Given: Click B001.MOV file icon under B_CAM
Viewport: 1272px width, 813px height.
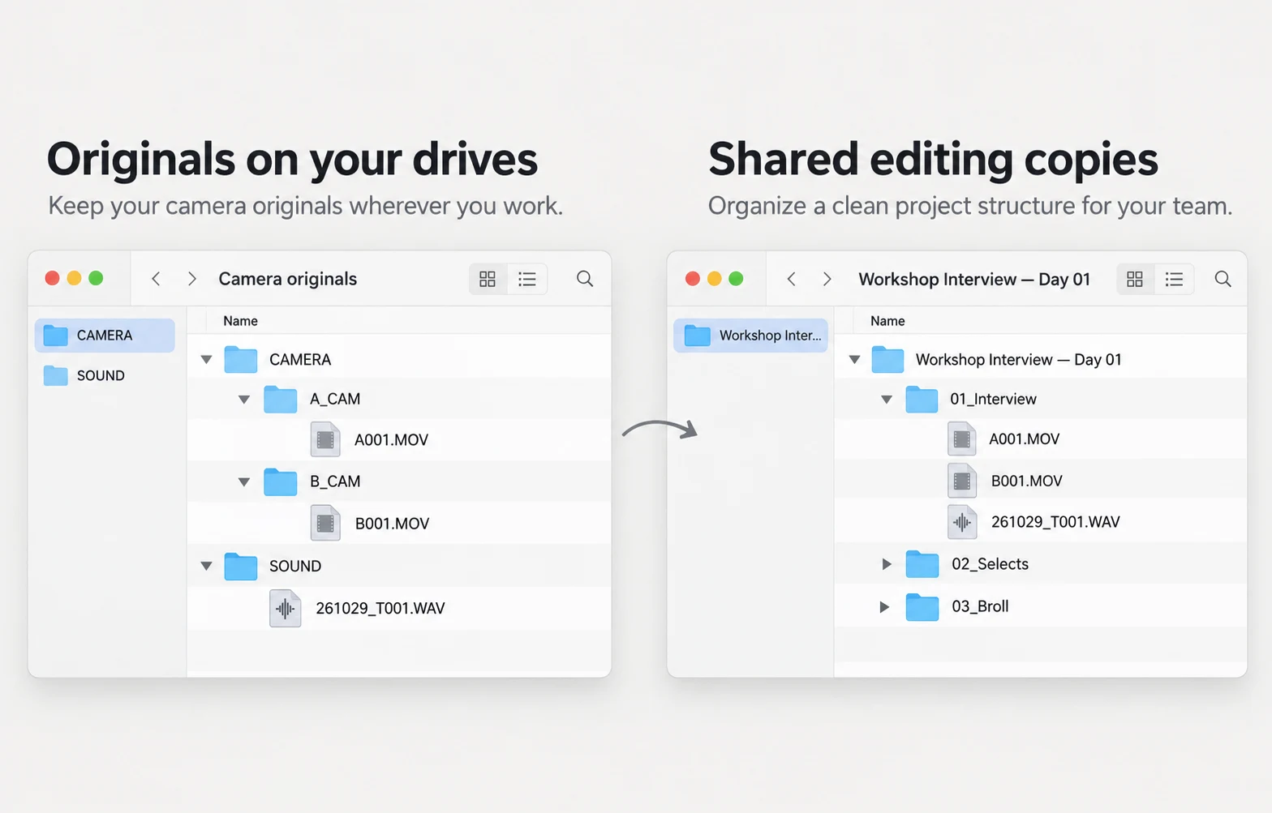Looking at the screenshot, I should [x=325, y=523].
